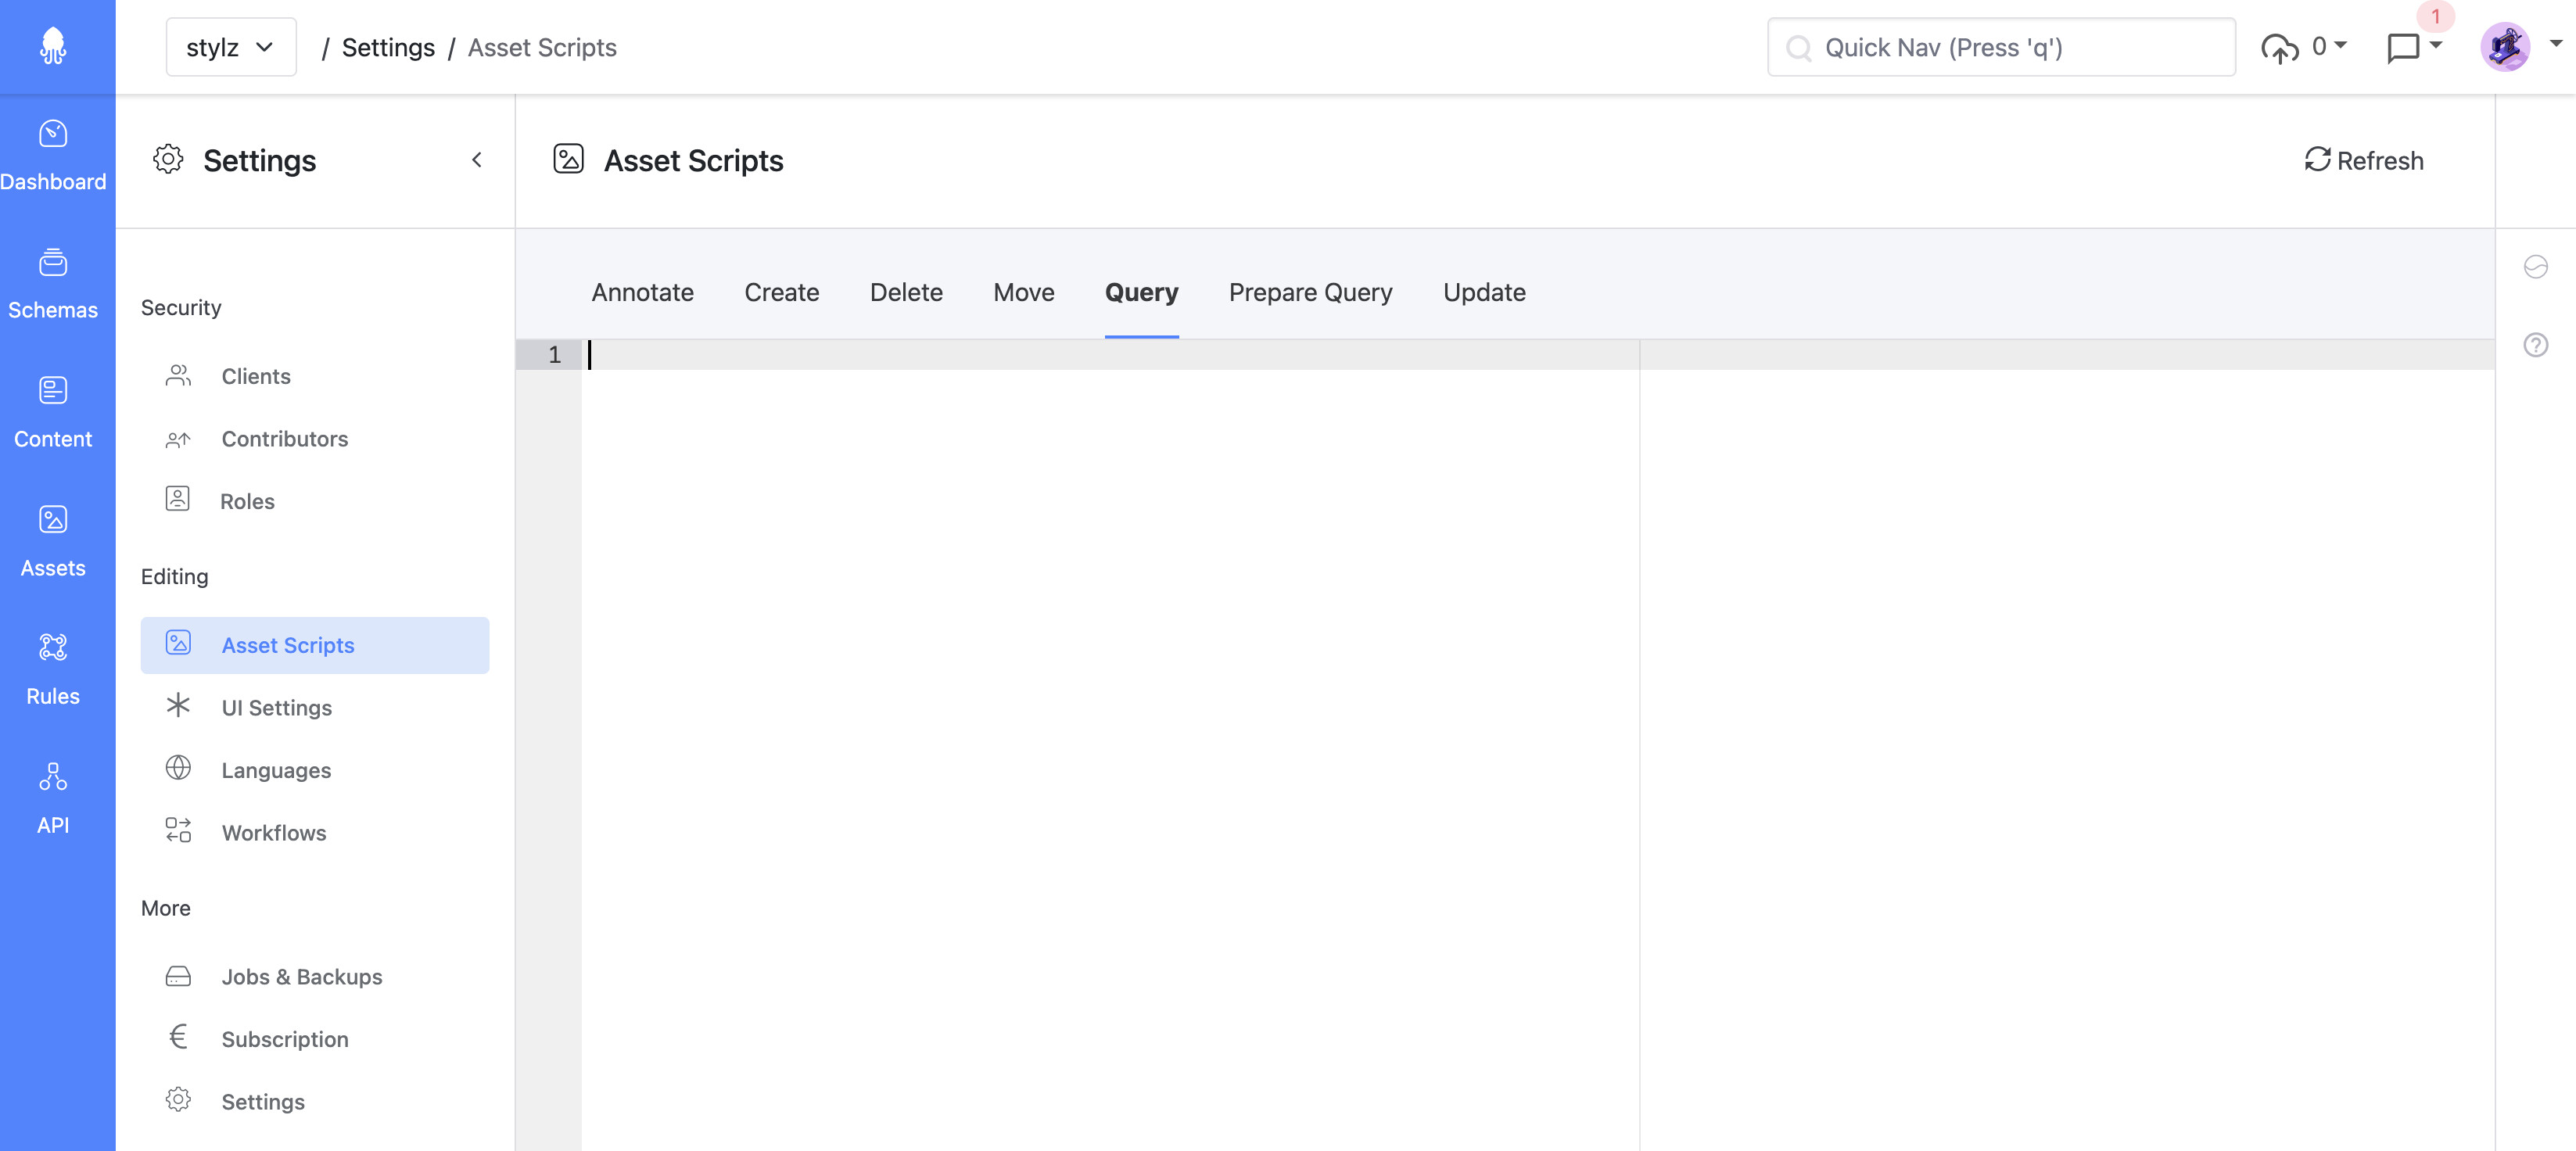Open the user avatar profile menu
Screen dimensions: 2576x1151
point(2505,47)
